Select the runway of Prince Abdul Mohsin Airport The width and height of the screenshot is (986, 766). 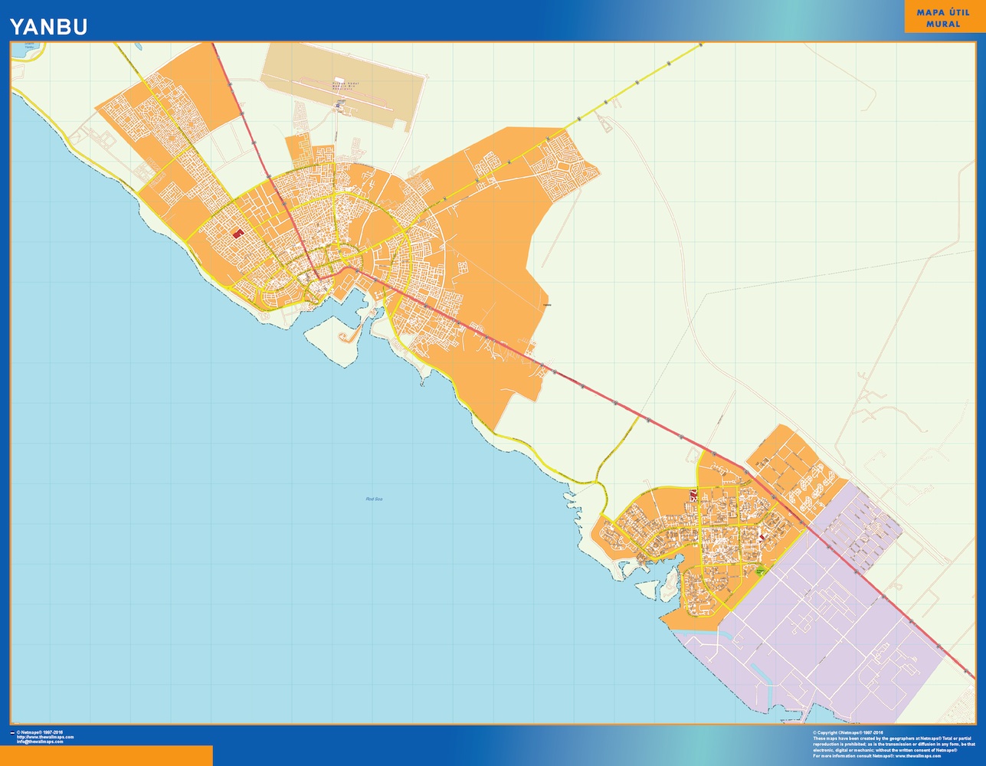(x=342, y=96)
